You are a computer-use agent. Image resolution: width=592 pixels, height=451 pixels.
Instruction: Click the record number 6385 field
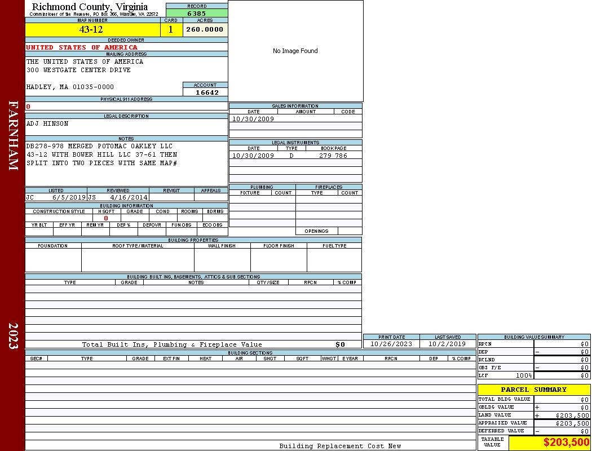point(197,13)
